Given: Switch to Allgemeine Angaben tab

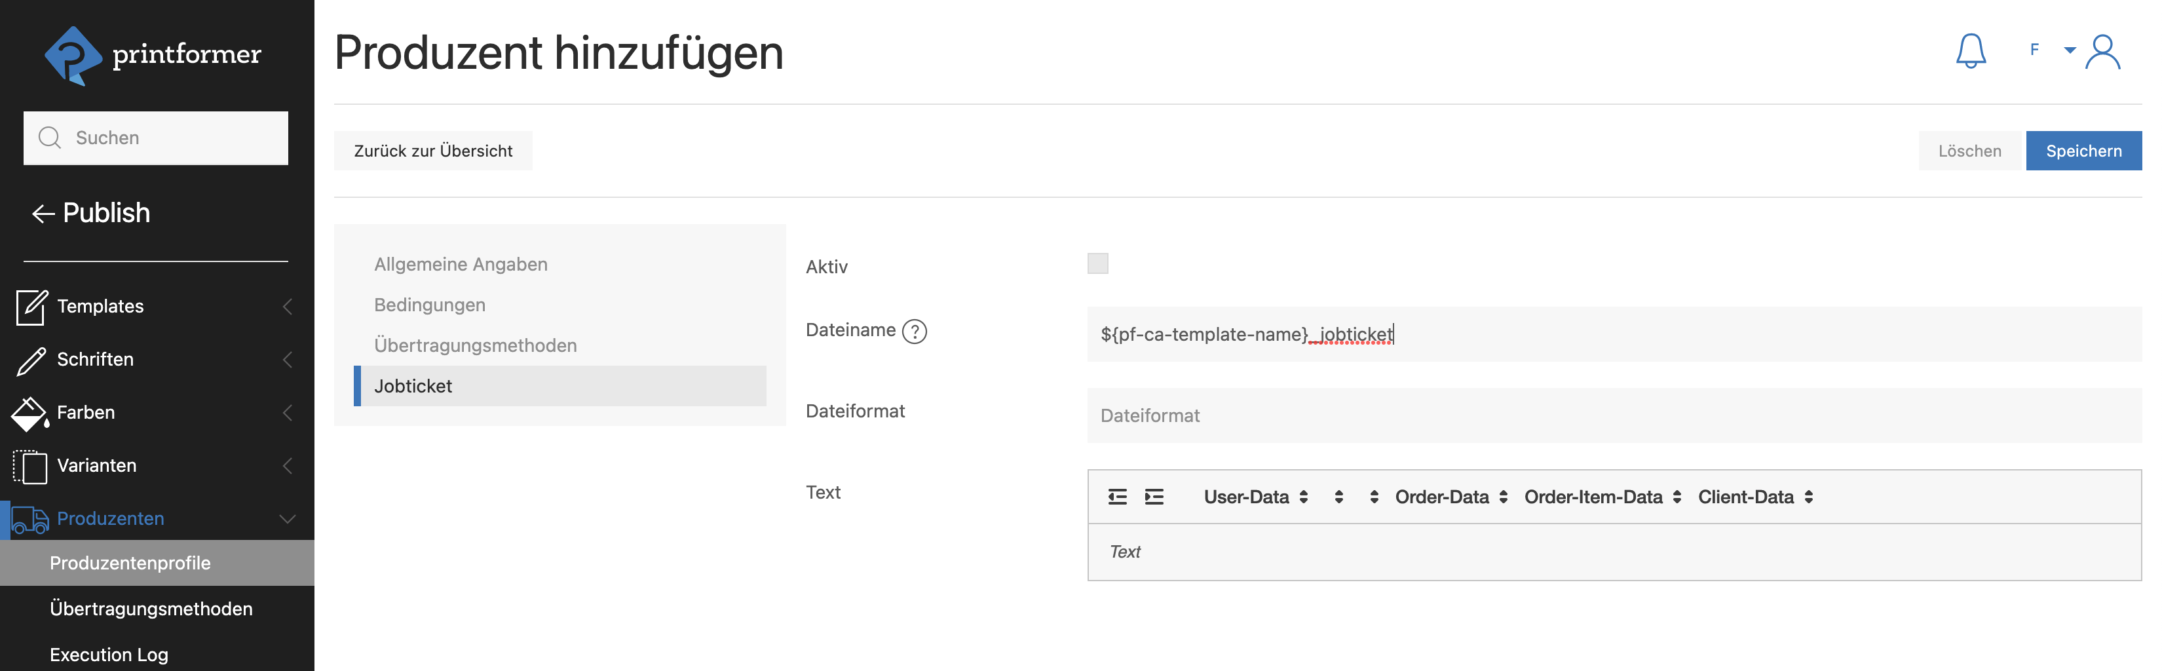Looking at the screenshot, I should tap(461, 265).
